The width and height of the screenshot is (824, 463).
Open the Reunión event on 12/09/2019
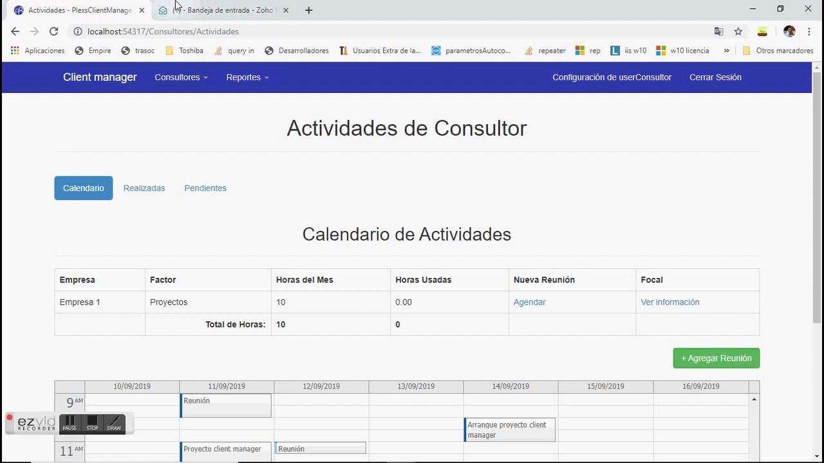point(320,449)
